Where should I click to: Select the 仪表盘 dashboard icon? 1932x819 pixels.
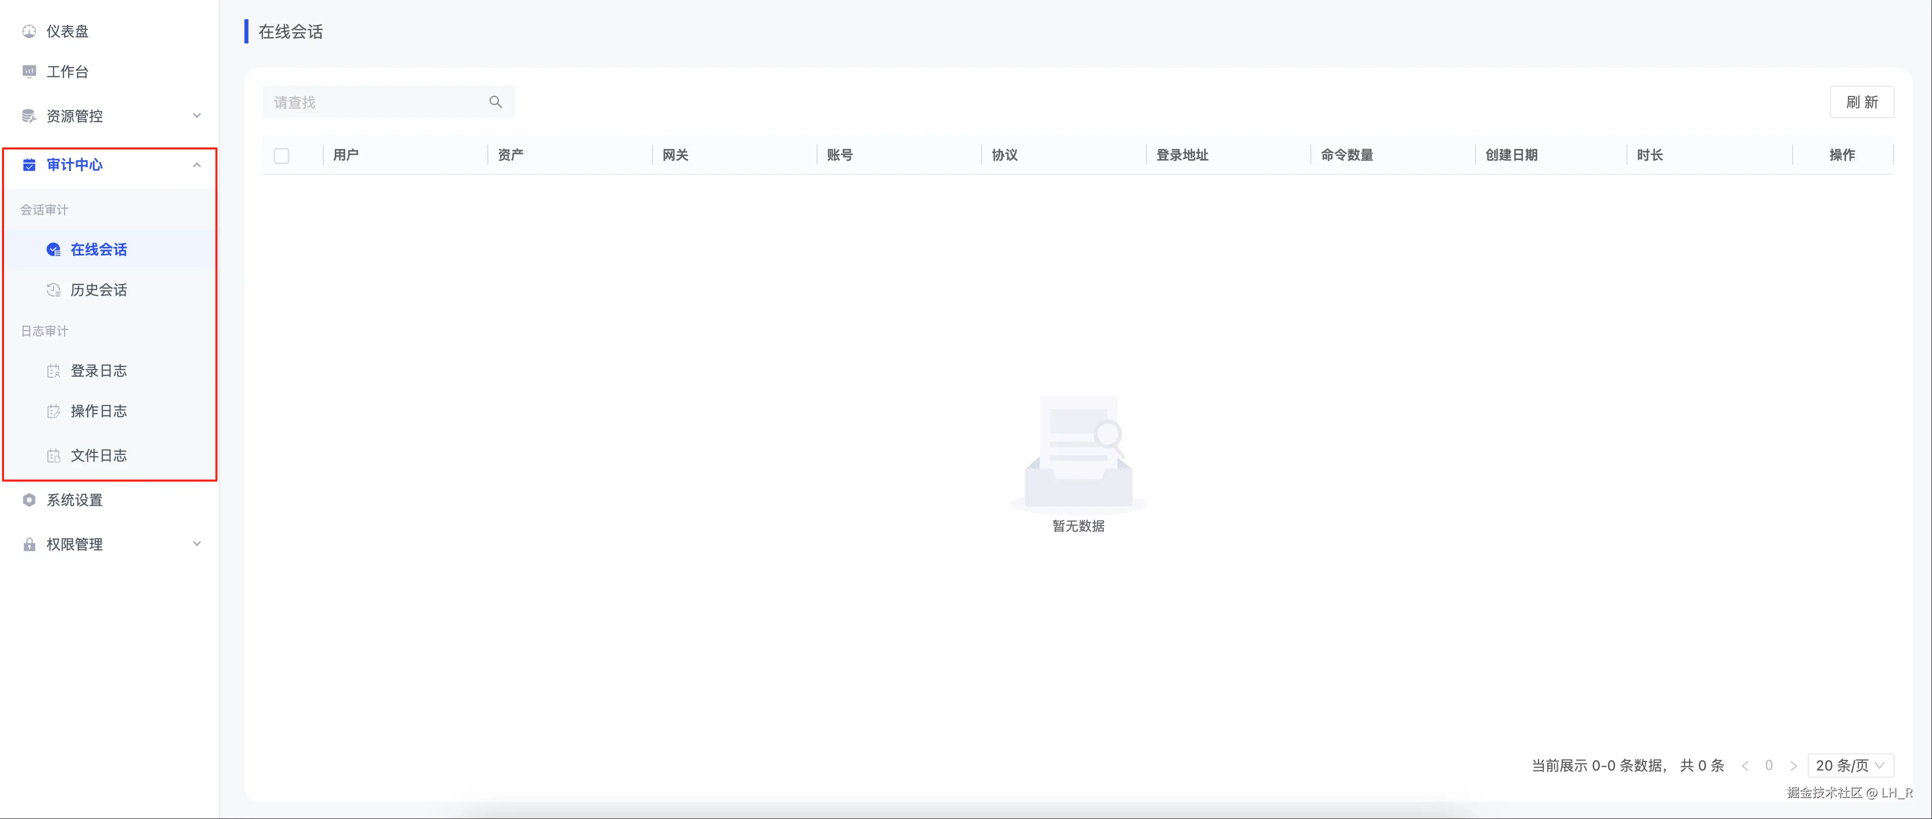coord(28,31)
